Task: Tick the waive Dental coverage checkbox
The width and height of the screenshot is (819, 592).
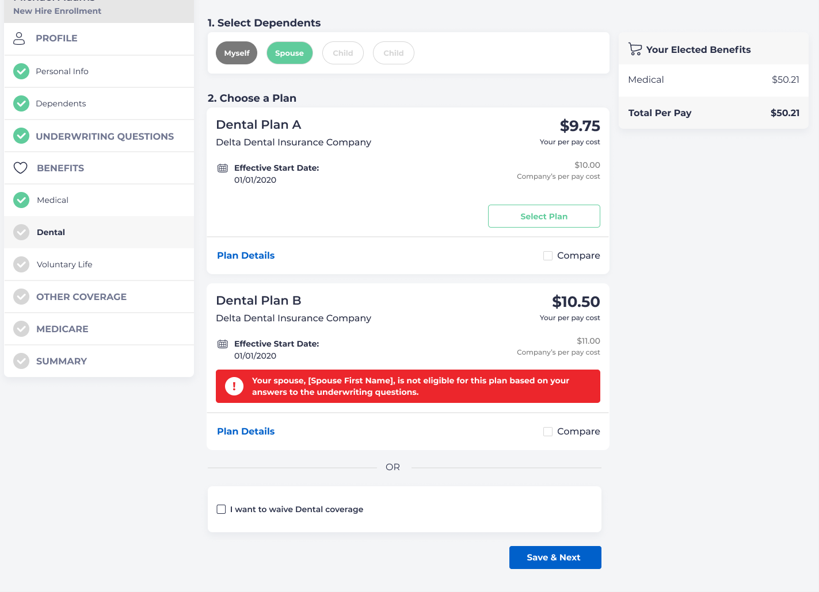Action: point(221,509)
